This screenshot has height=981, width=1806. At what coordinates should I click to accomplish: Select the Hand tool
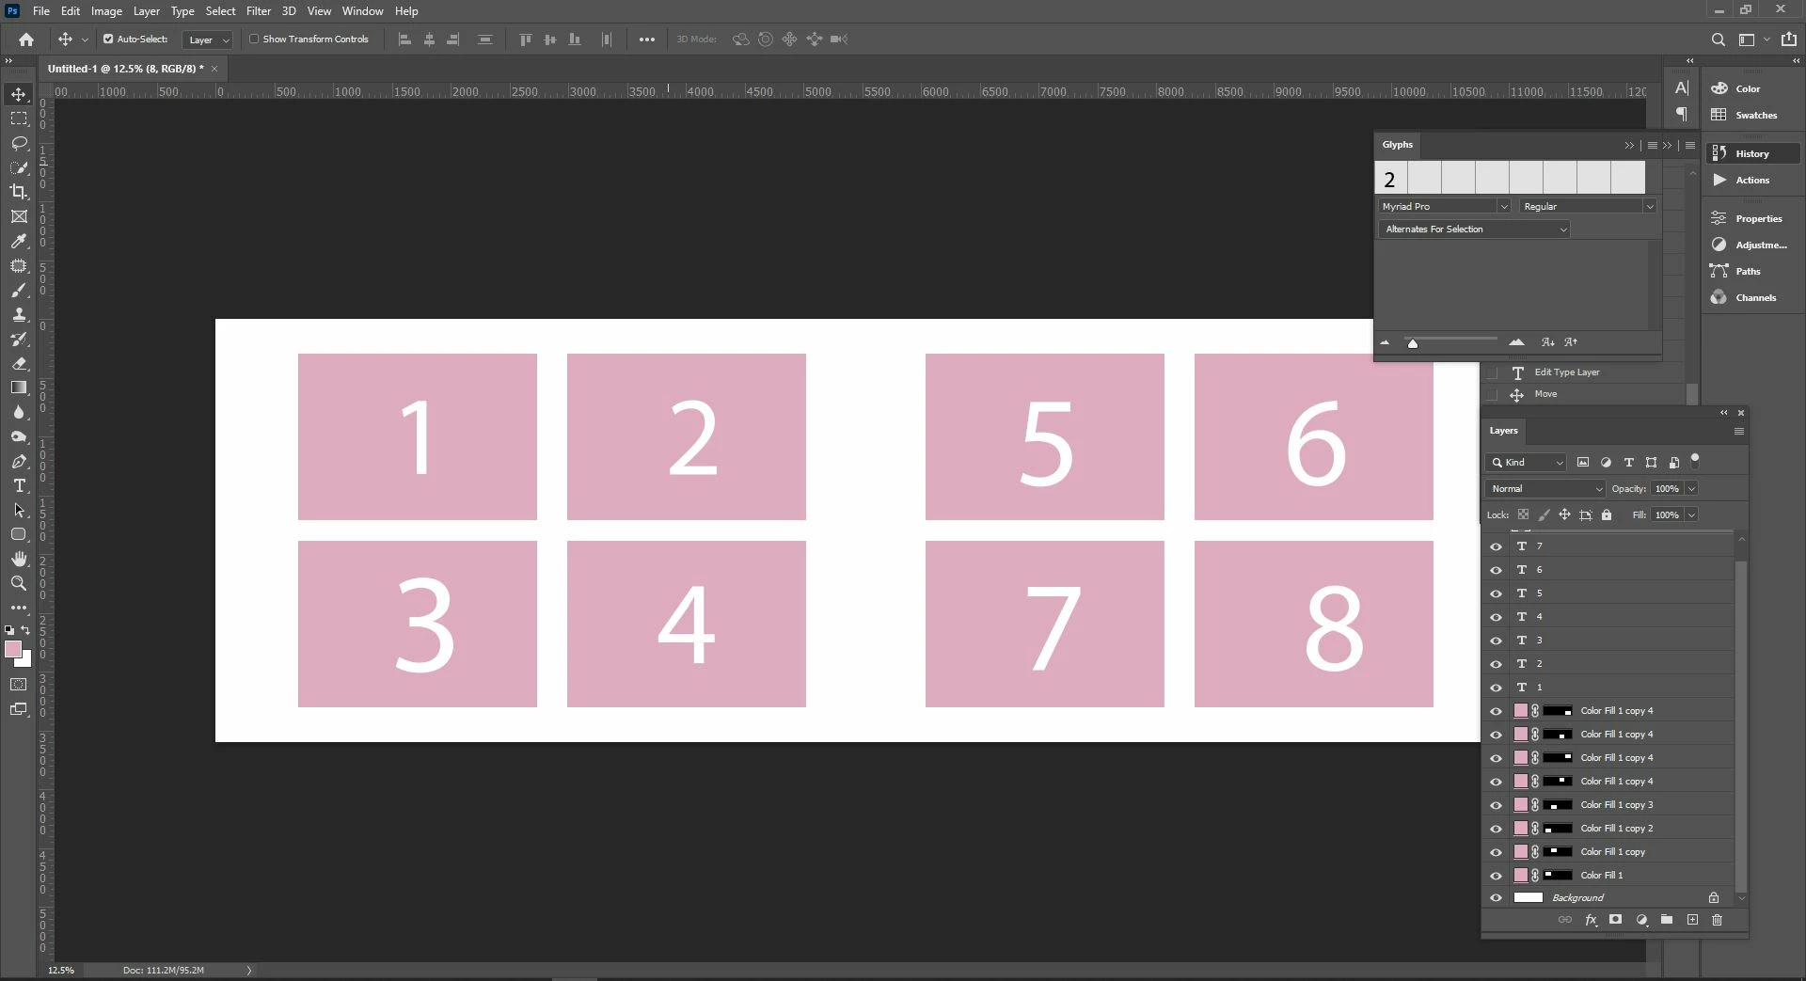[x=19, y=559]
